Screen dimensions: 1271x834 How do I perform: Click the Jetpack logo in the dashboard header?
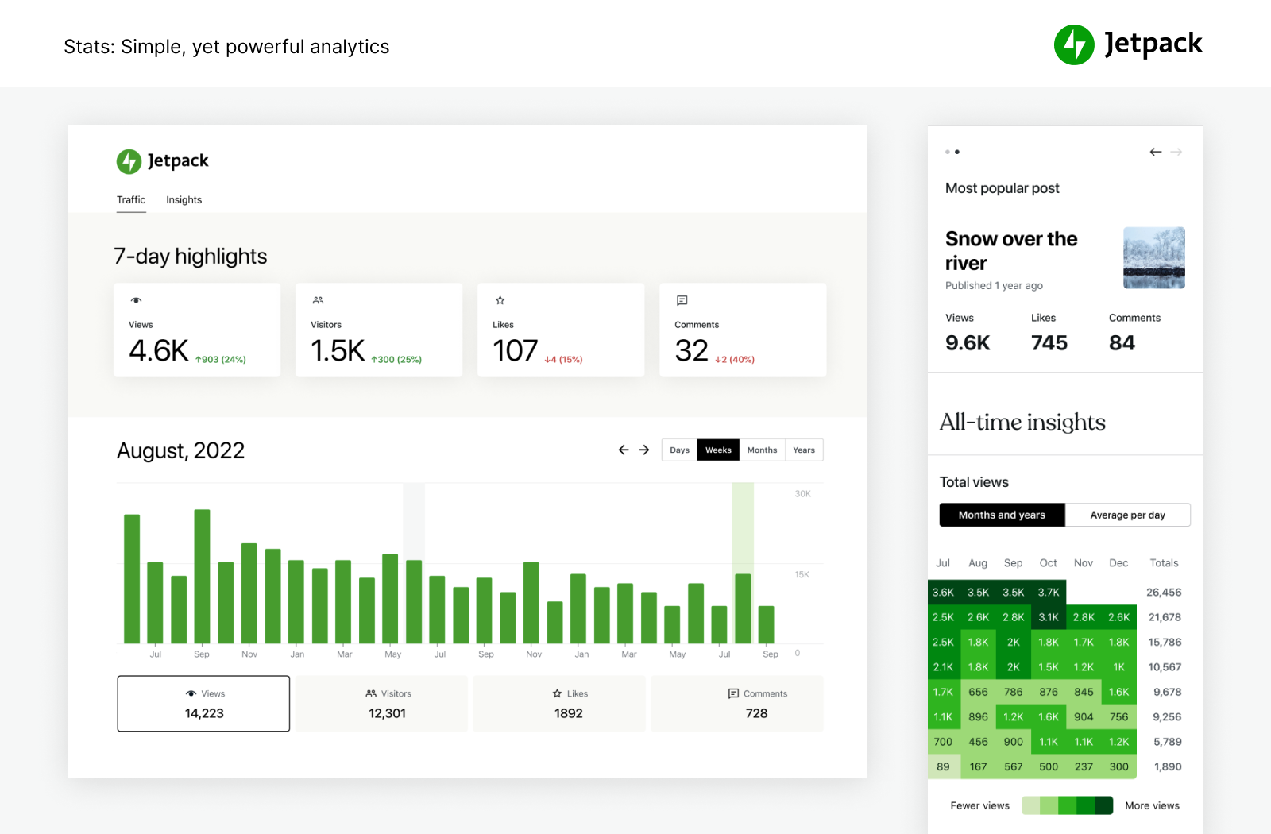point(163,161)
